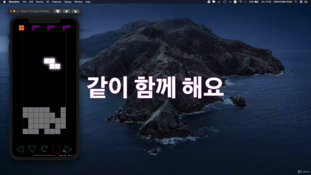
Task: Open the Apple menu
Action: coord(4,2)
